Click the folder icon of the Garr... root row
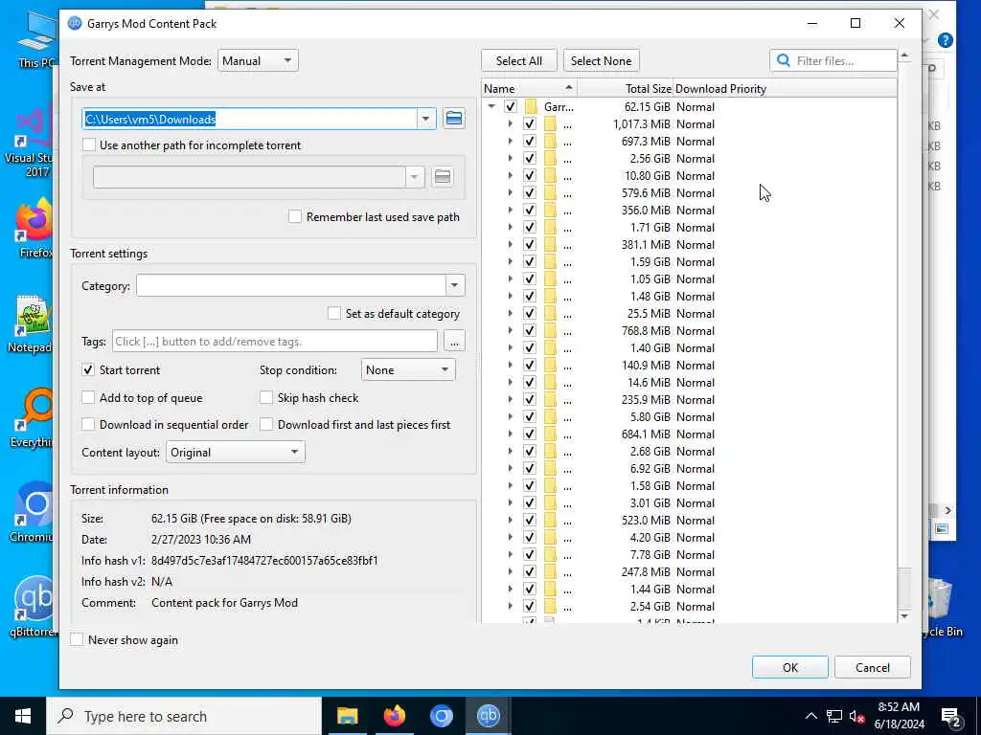The width and height of the screenshot is (981, 735). tap(531, 107)
